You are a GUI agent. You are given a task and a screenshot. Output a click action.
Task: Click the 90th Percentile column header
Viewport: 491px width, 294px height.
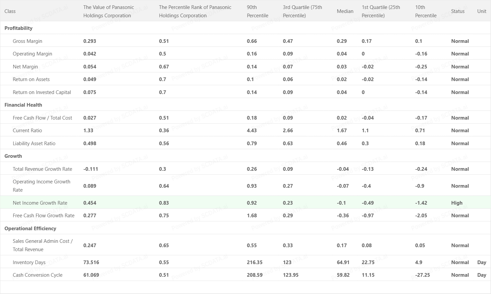click(x=257, y=11)
